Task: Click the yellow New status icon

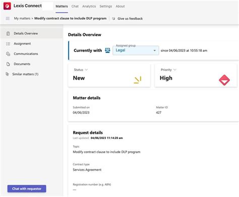Action: tap(138, 80)
